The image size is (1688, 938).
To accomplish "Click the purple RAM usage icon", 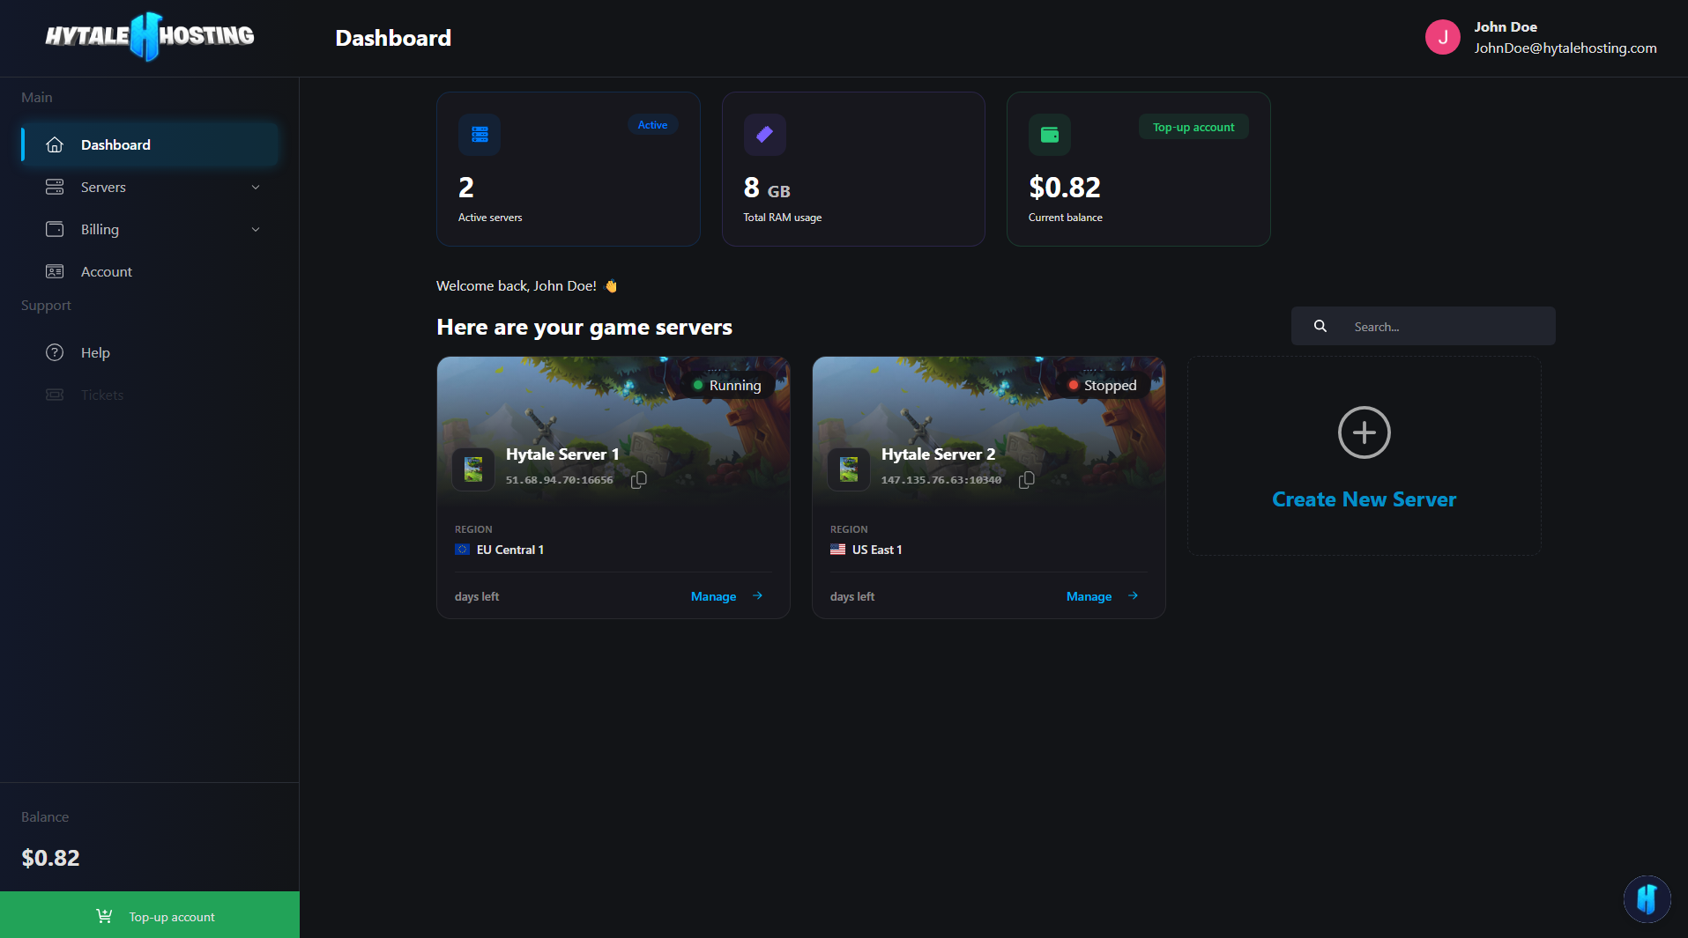I will point(764,135).
